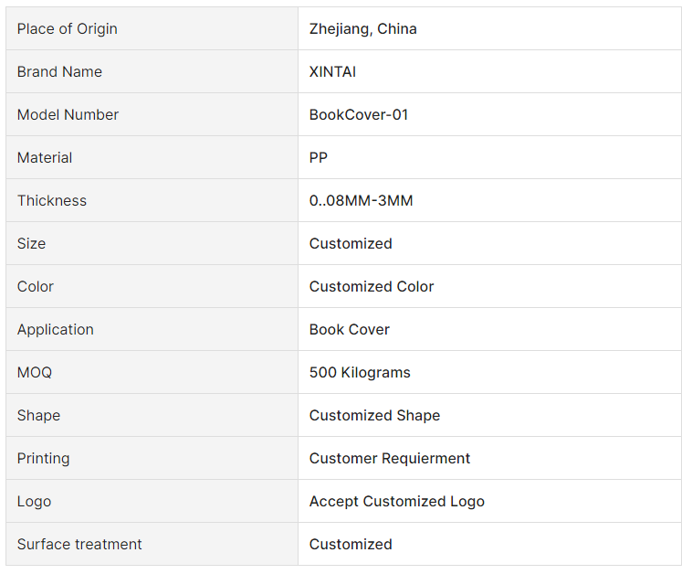Screen dimensions: 692x574
Task: Select the 'Customized Shape' value
Action: point(374,415)
